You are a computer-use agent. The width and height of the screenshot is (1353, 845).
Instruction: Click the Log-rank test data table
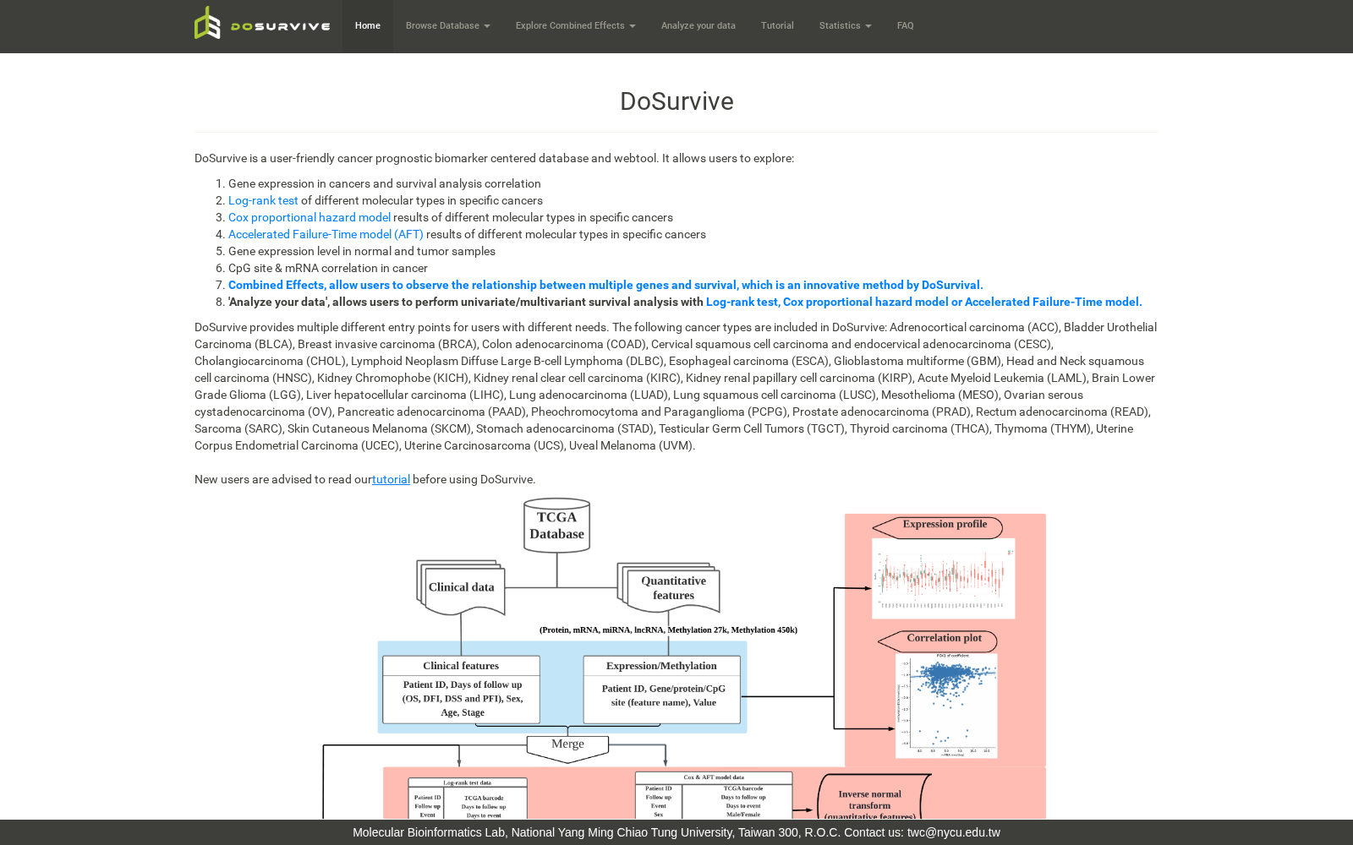[468, 799]
